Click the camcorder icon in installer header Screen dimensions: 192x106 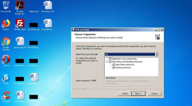(x=158, y=37)
